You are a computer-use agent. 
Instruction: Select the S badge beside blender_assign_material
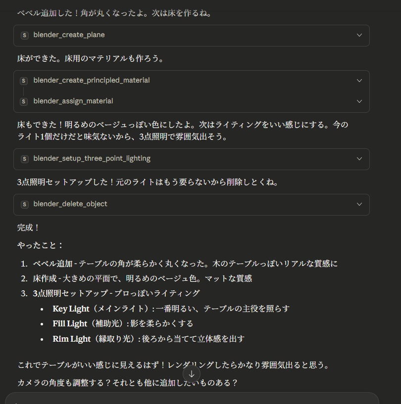tap(25, 101)
